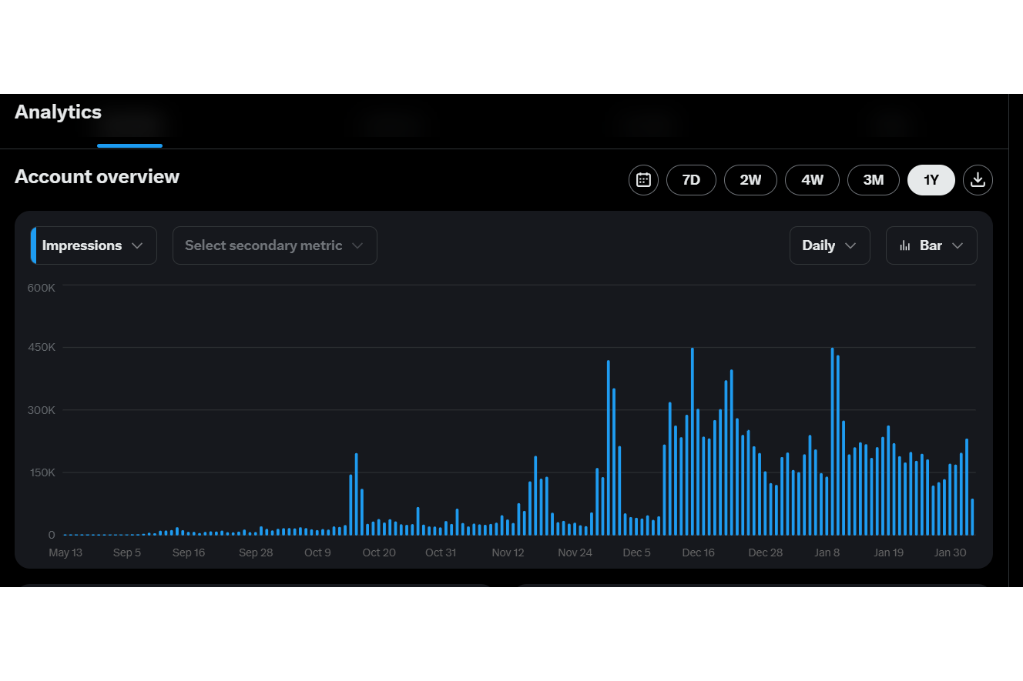This screenshot has width=1023, height=681.
Task: Select the 2W time range
Action: [750, 180]
